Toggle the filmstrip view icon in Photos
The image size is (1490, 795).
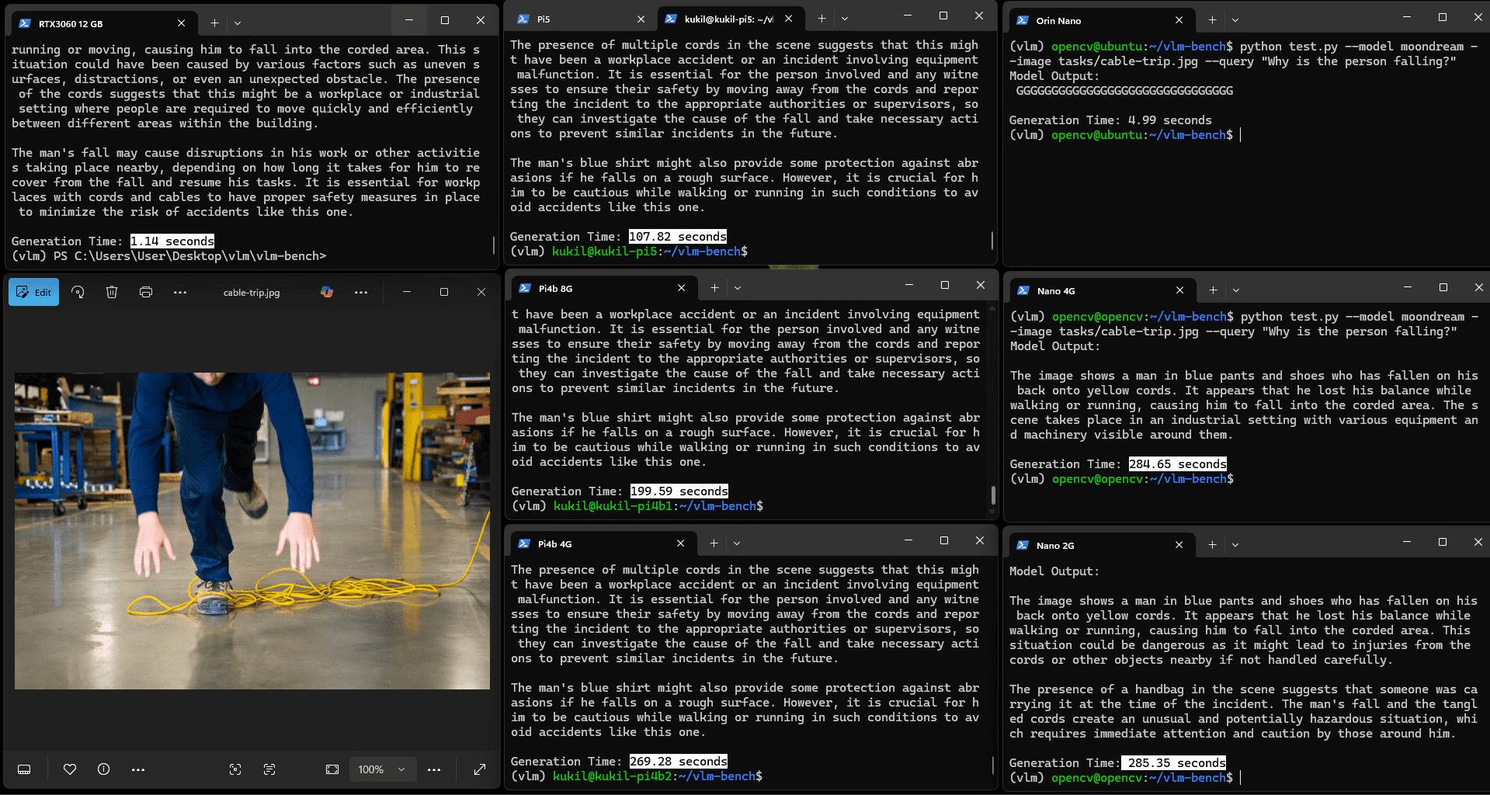pos(24,769)
